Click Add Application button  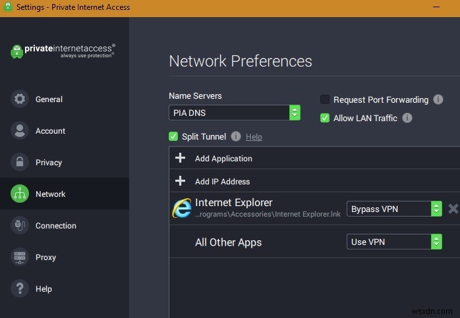click(x=223, y=159)
